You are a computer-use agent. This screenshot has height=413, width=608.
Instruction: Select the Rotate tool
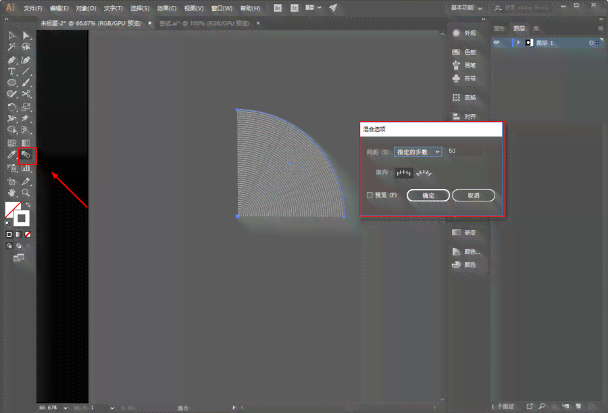(x=11, y=107)
